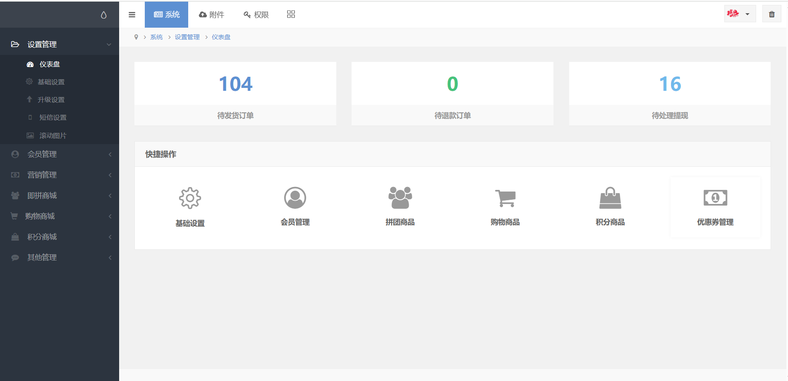The width and height of the screenshot is (788, 381).
Task: Open the user avatar dropdown menu
Action: (x=740, y=14)
